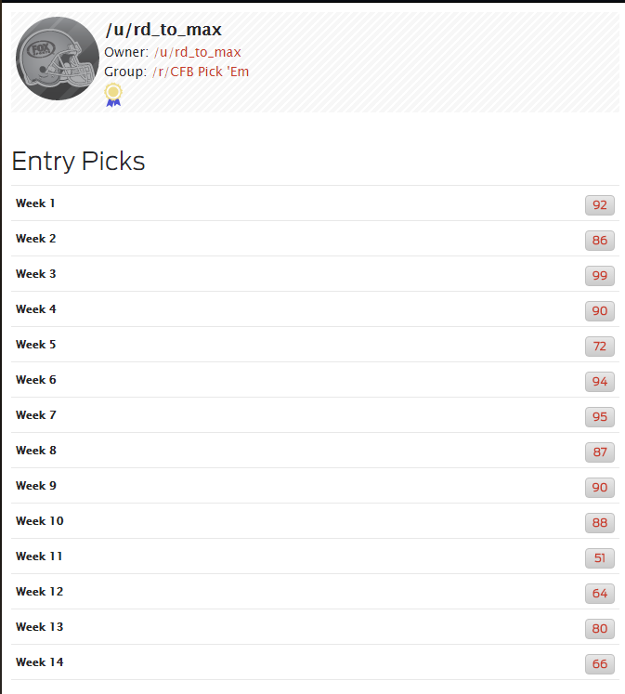Screen dimensions: 625x694
Task: Open the owner link /u/rd_to_max
Action: click(197, 52)
